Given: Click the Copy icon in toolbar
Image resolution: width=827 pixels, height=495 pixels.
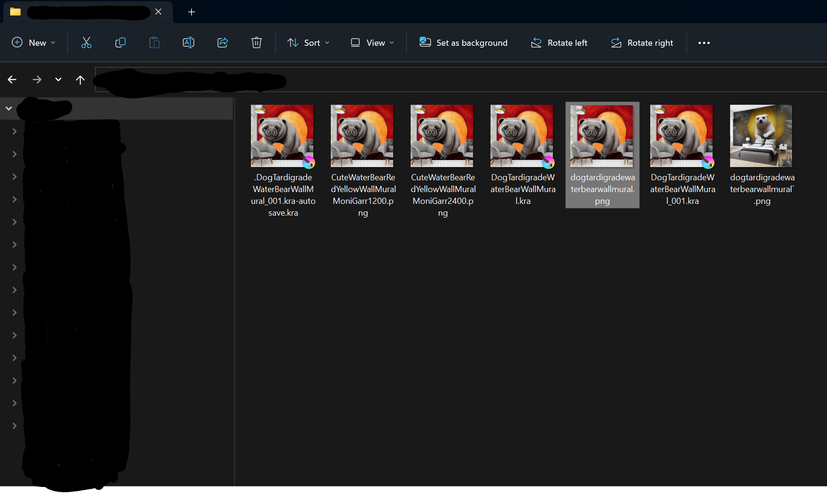Looking at the screenshot, I should point(120,43).
